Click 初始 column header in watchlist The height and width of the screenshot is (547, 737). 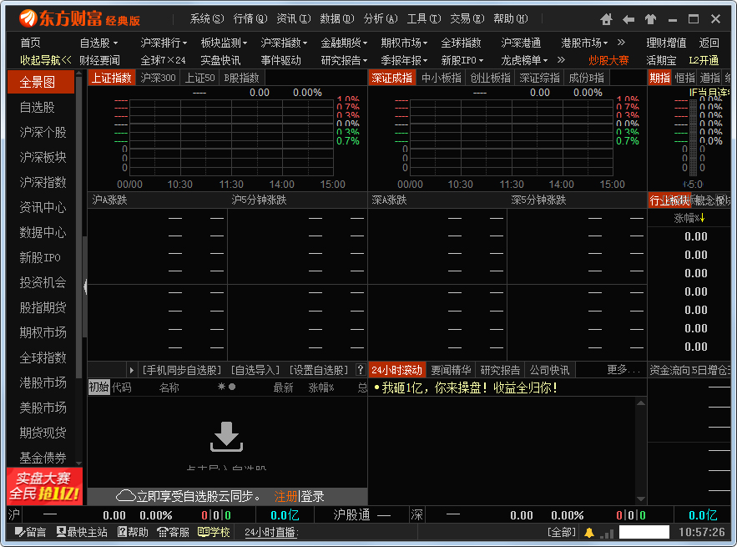pyautogui.click(x=98, y=387)
